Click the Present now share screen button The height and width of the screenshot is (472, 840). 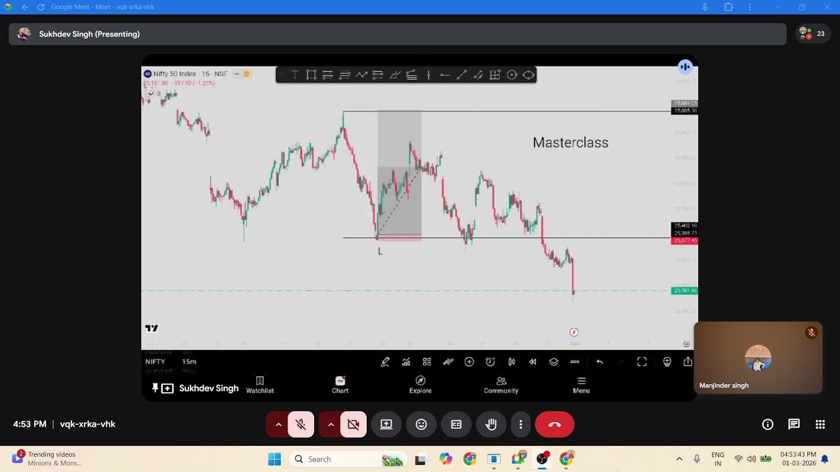pos(387,425)
